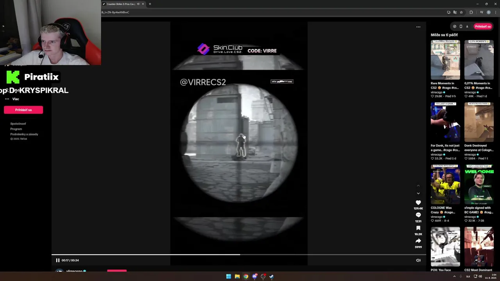The height and width of the screenshot is (281, 500).
Task: Click the 00:17 / 00:34 time display
Action: pos(70,260)
